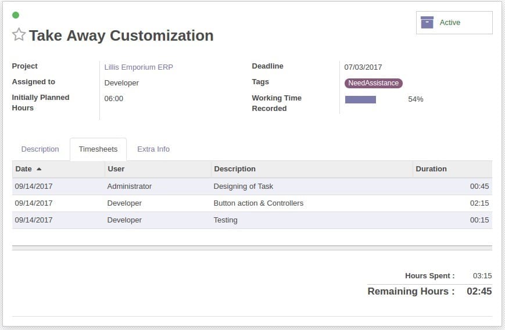Open the Description tab
Screen dimensions: 505x330
pyautogui.click(x=40, y=149)
